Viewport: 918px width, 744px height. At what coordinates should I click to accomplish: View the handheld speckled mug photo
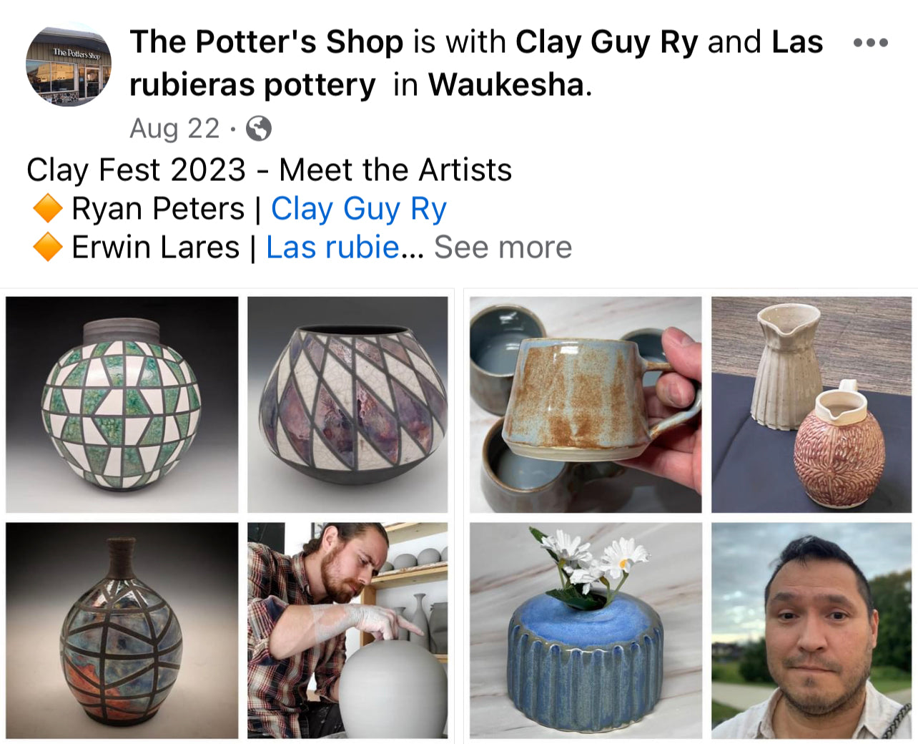click(x=586, y=404)
